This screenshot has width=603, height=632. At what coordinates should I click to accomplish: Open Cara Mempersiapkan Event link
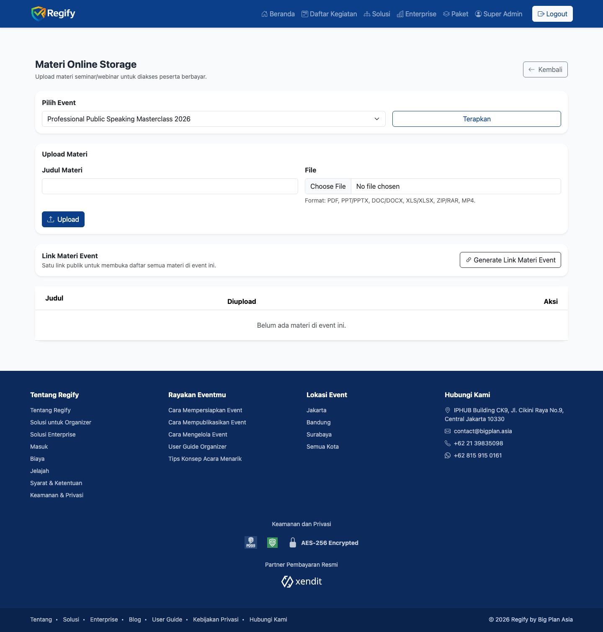tap(205, 410)
